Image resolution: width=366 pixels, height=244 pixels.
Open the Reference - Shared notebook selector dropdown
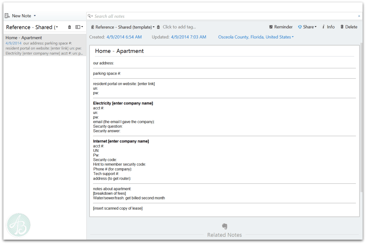click(56, 27)
